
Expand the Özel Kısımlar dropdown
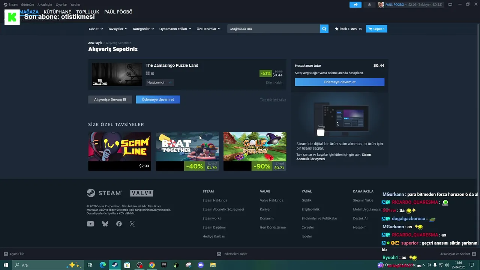208,29
